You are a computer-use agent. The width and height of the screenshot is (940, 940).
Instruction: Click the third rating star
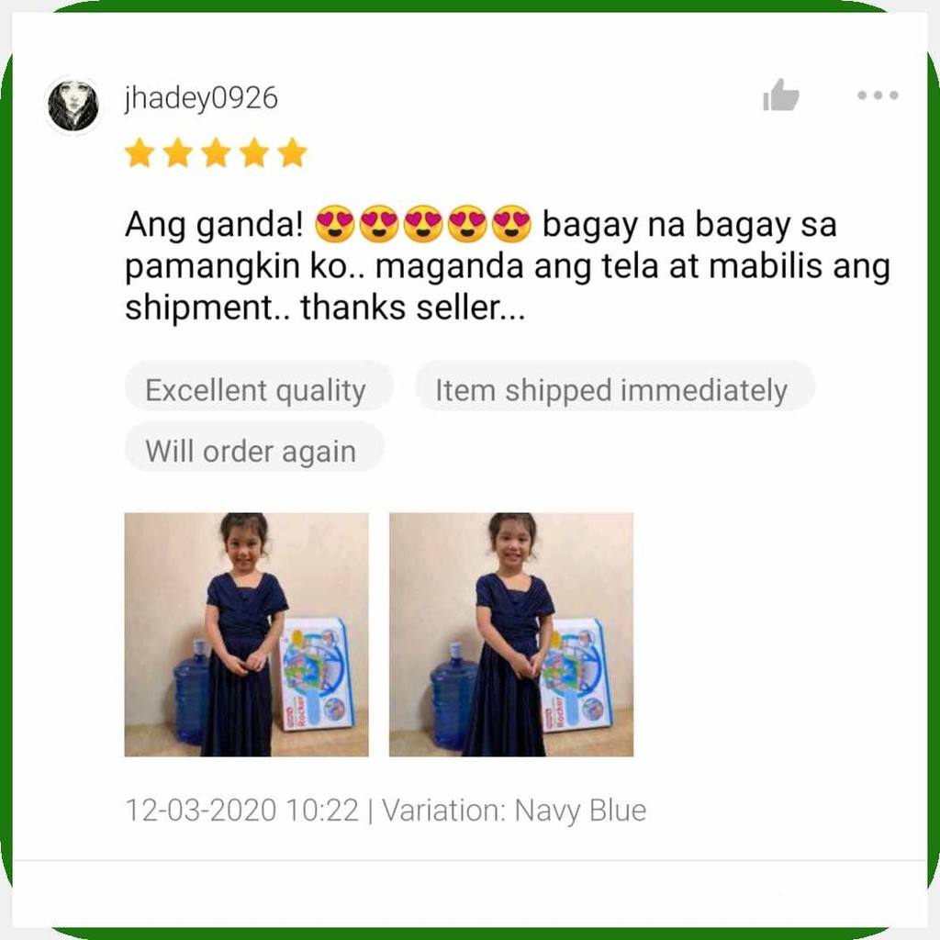click(217, 152)
